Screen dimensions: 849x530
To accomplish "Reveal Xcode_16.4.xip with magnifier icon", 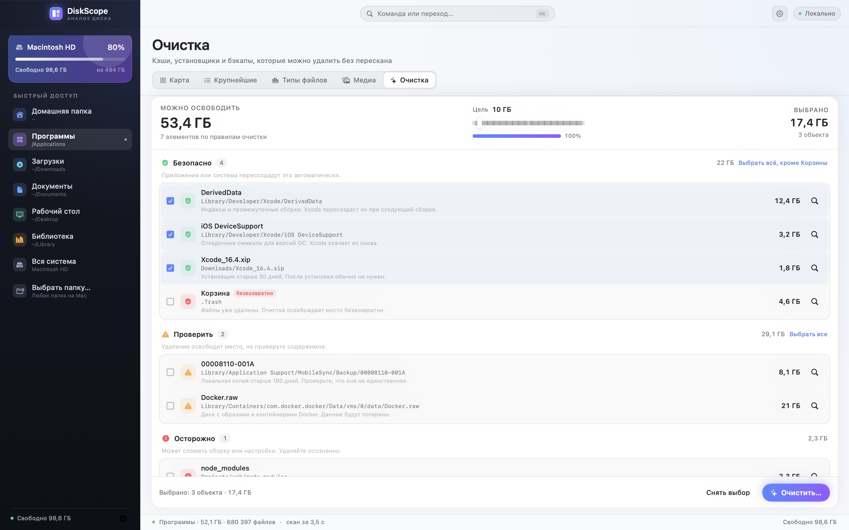I will point(814,268).
